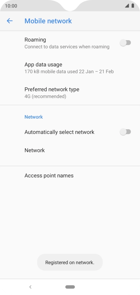Tap the blue Network section header
The width and height of the screenshot is (140, 295).
34,117
